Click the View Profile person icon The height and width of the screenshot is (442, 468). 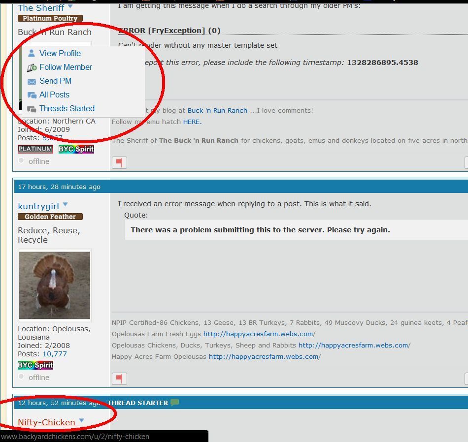click(32, 54)
